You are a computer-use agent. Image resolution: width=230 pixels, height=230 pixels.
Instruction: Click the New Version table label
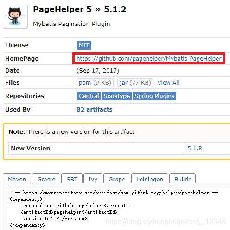31,149
